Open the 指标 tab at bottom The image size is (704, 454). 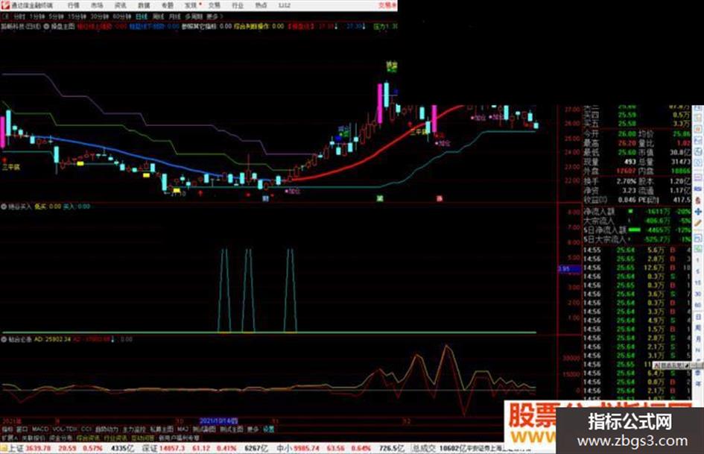click(x=7, y=429)
